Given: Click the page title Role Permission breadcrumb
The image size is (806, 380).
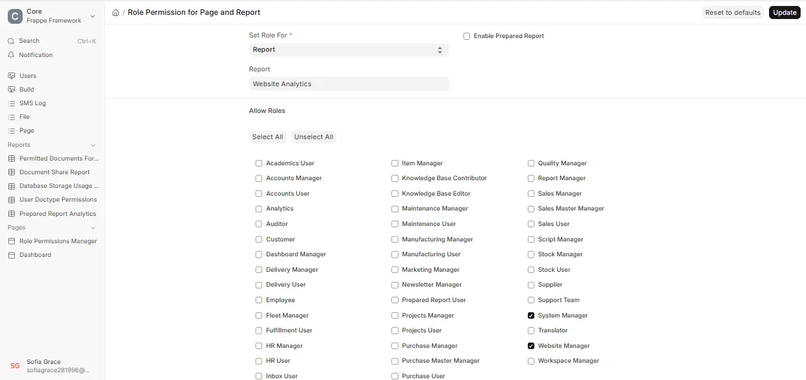Looking at the screenshot, I should tap(194, 12).
